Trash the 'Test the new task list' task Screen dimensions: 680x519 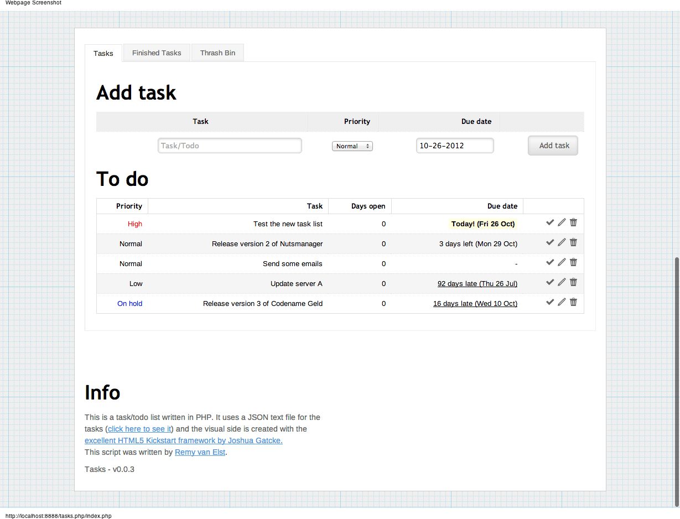pos(573,222)
